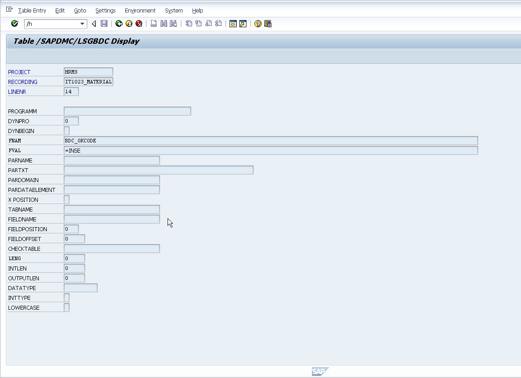Viewport: 521px width, 378px height.
Task: Open the Print icon
Action: click(x=153, y=24)
